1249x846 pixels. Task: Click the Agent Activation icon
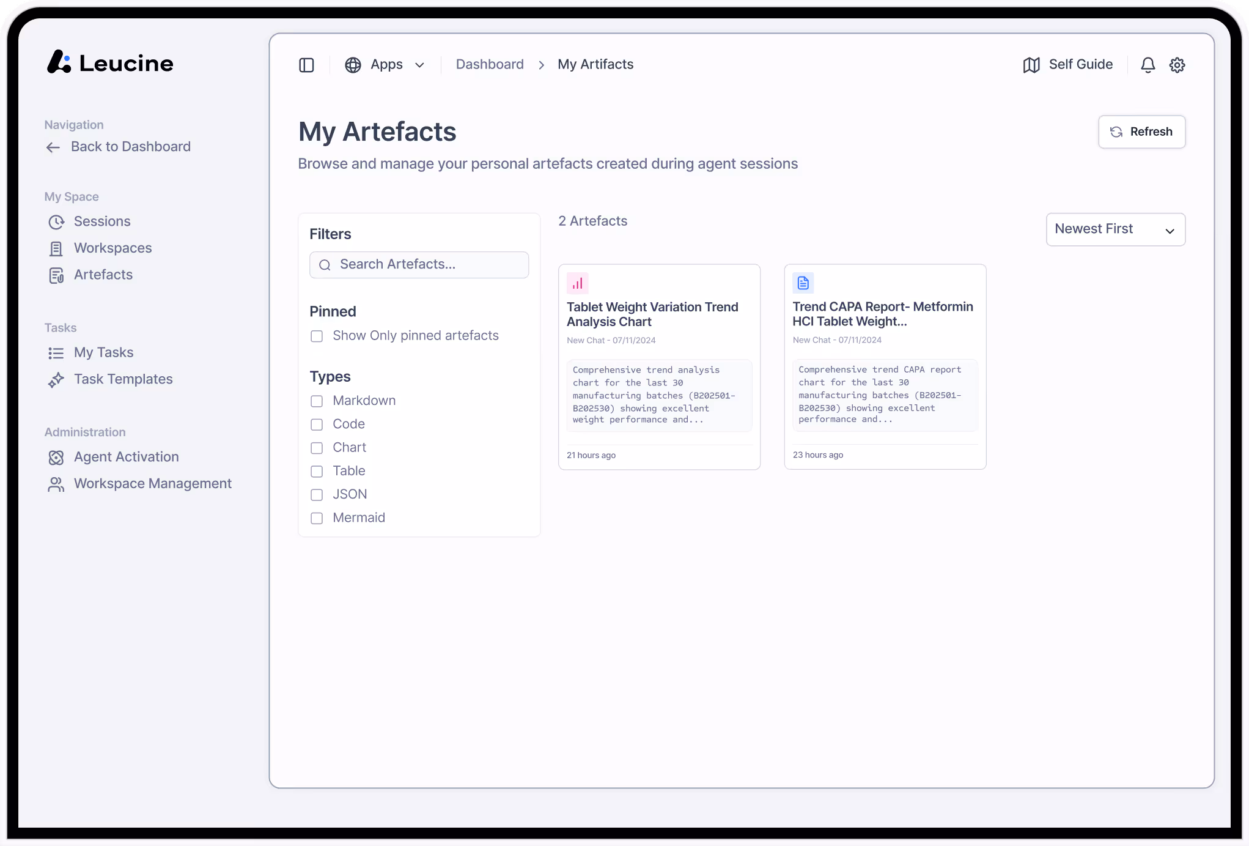tap(56, 458)
